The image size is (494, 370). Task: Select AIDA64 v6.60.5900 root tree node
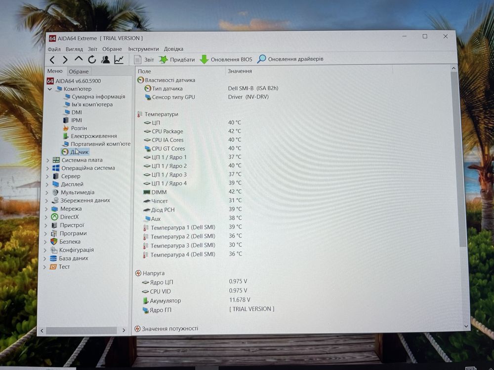coord(74,81)
